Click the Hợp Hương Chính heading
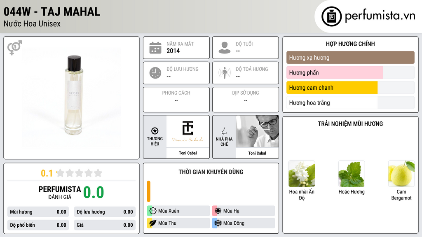Image resolution: width=422 pixels, height=237 pixels. tap(350, 44)
